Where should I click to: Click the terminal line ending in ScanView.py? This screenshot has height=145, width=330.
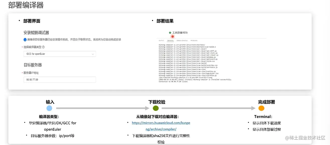coord(187,71)
